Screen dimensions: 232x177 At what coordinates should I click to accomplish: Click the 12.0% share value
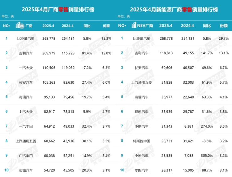(x=106, y=53)
